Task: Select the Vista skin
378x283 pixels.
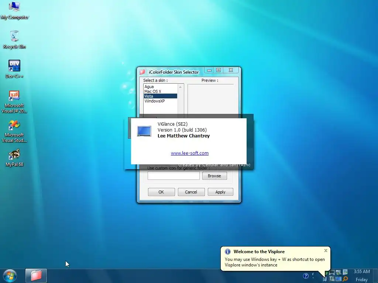Action: pyautogui.click(x=160, y=96)
